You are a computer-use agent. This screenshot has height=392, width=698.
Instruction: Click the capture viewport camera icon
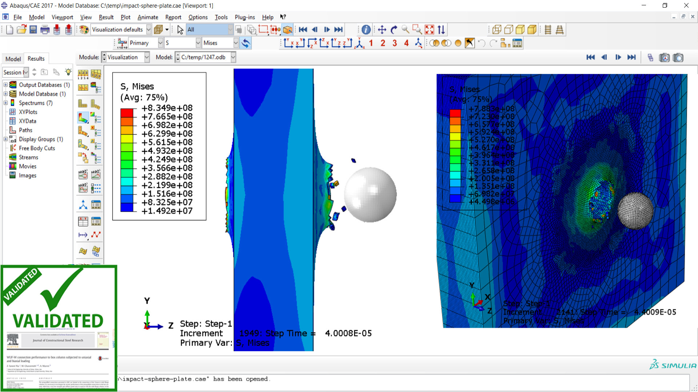pos(678,57)
